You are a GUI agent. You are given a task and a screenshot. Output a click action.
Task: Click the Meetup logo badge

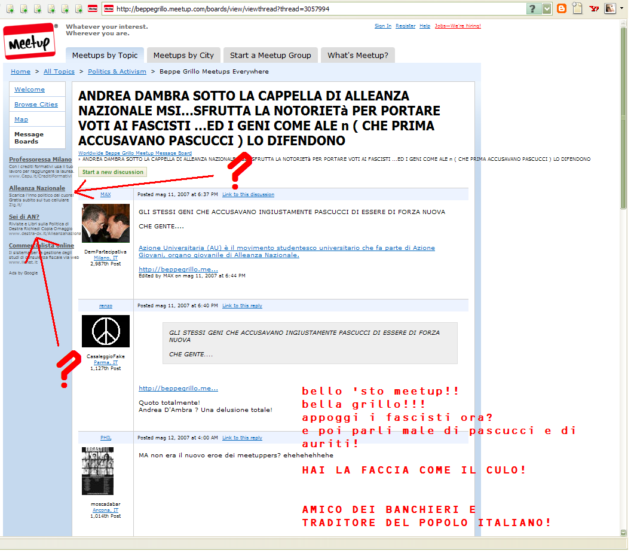(29, 41)
